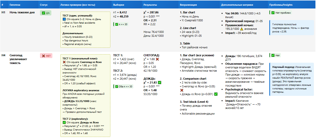Select the H4 row identifier
Viewport: 317px width, 139px height.
3,55
